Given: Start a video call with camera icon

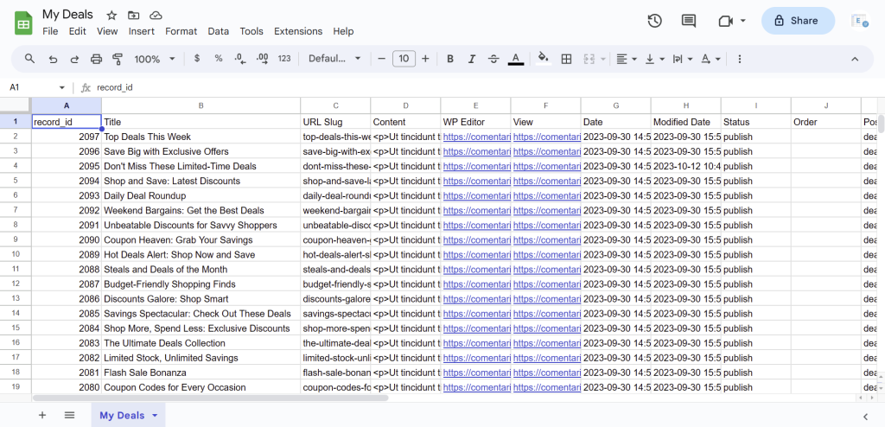Looking at the screenshot, I should point(725,21).
